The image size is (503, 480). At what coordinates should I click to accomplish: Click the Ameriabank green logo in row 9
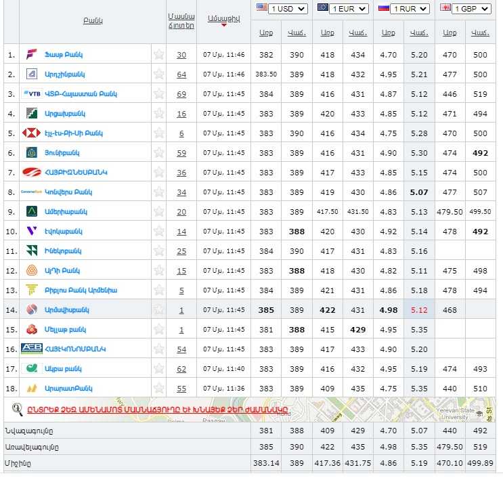click(32, 211)
